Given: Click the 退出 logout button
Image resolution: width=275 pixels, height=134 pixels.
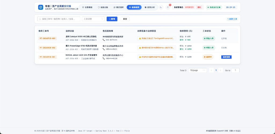Looking at the screenshot, I should (199, 7).
